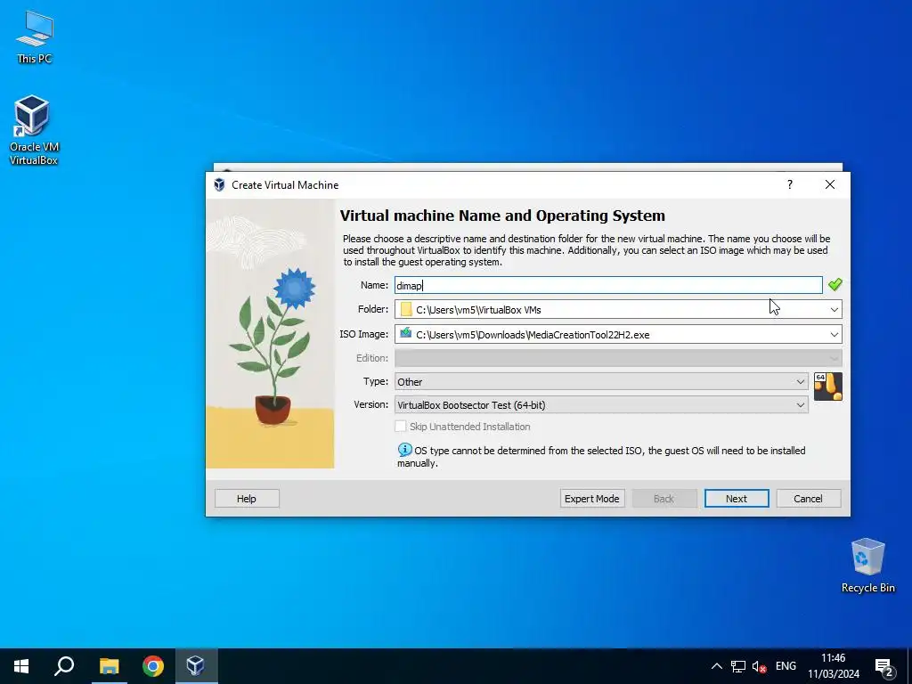
Task: Click the ISO file icon in ISO Image field
Action: 406,334
